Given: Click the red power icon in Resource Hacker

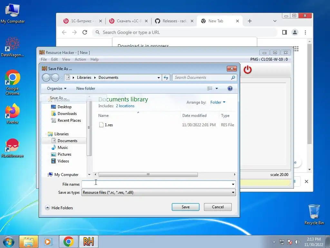Looking at the screenshot, I should pos(247,70).
